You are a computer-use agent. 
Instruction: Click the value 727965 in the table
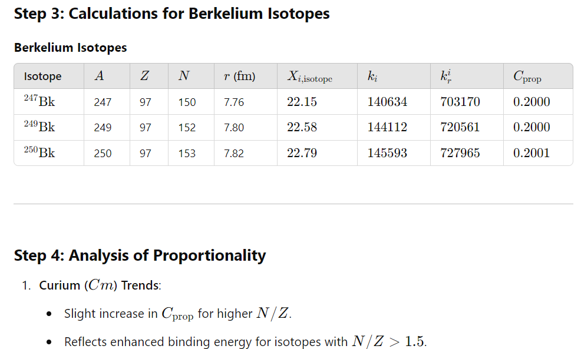tap(460, 153)
